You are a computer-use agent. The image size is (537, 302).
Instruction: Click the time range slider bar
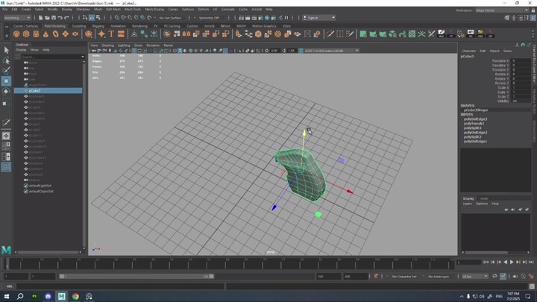pyautogui.click(x=136, y=277)
